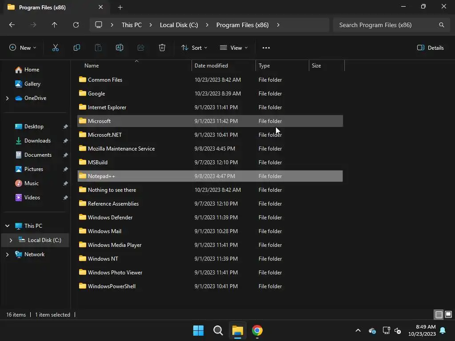Screen dimensions: 455x341
Task: Click the muted volume tray icon
Action: (398, 330)
